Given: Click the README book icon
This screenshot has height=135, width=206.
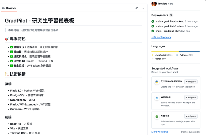Looking at the screenshot, I should click(4, 8).
